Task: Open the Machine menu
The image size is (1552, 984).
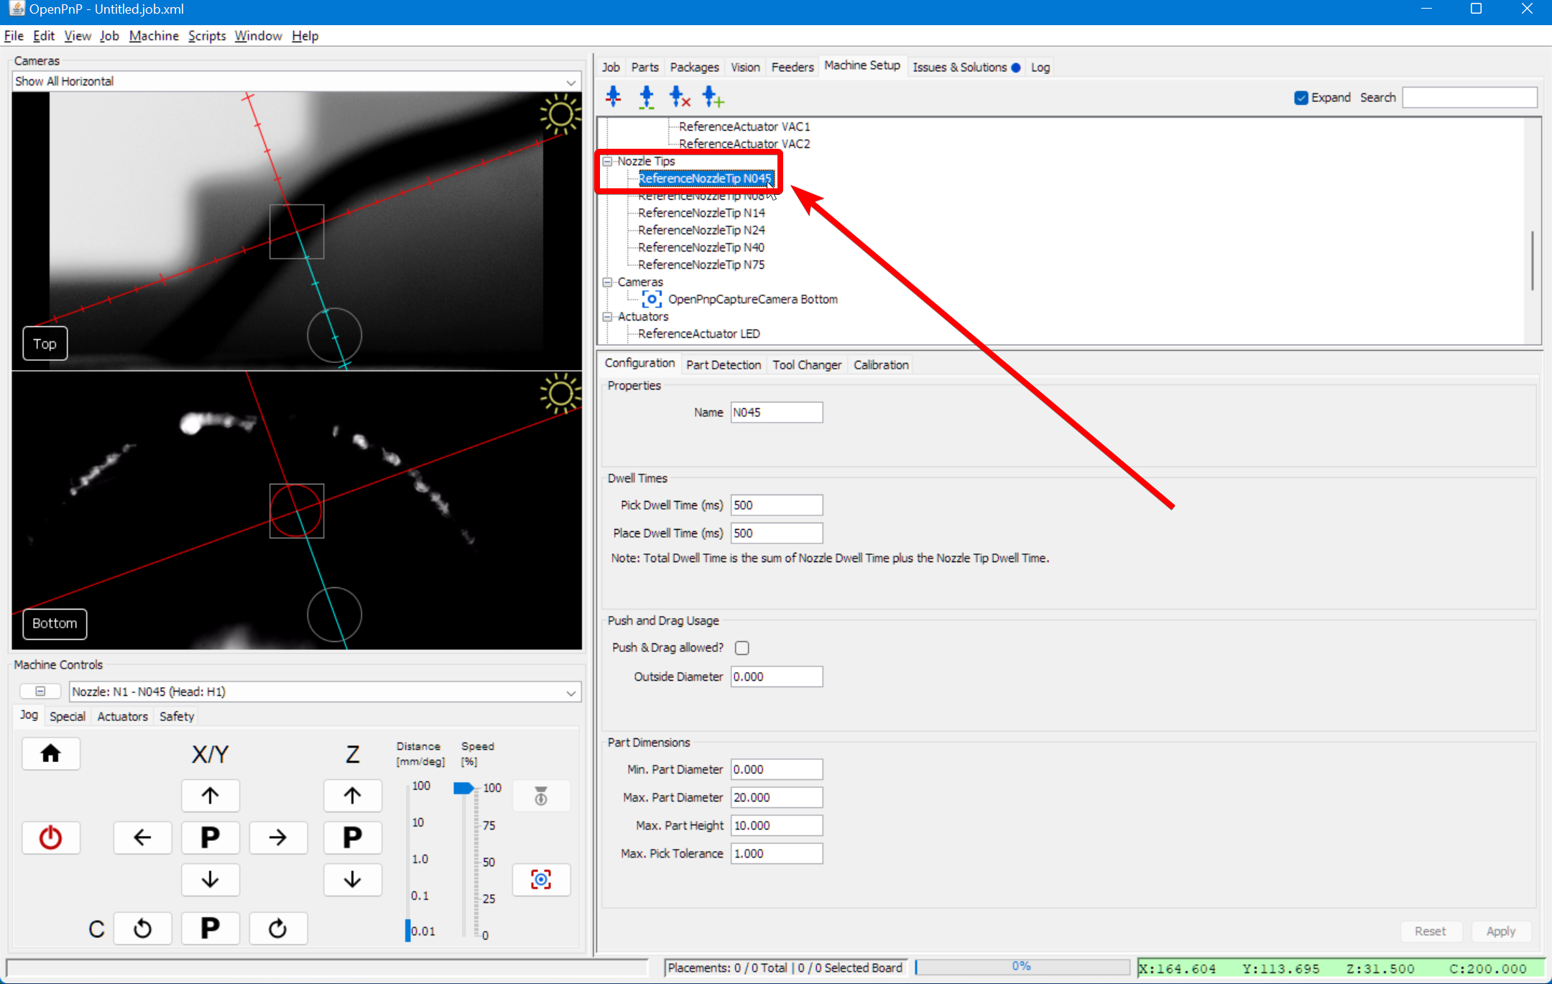Action: [x=154, y=36]
